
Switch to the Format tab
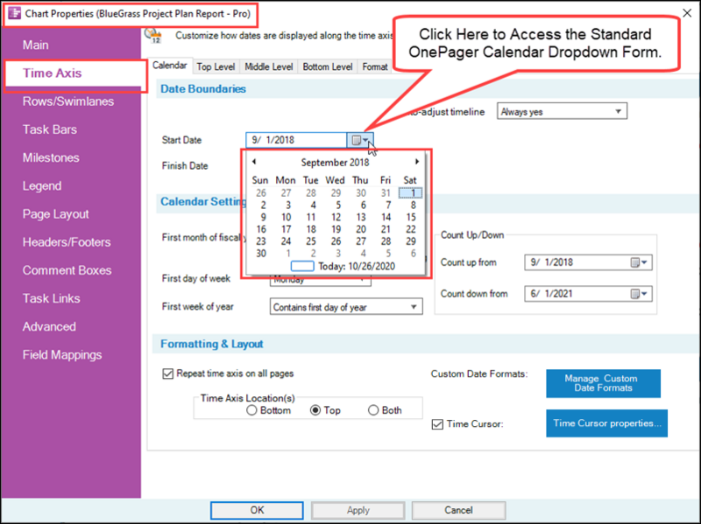click(375, 67)
